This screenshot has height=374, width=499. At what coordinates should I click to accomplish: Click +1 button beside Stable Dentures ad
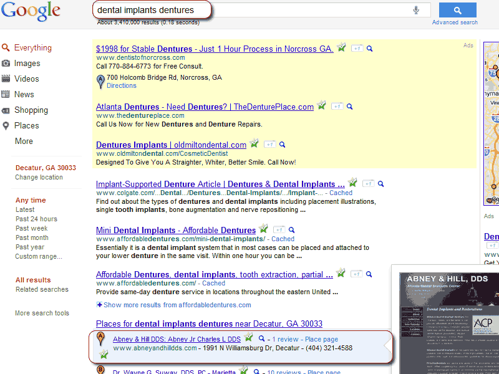pos(357,49)
